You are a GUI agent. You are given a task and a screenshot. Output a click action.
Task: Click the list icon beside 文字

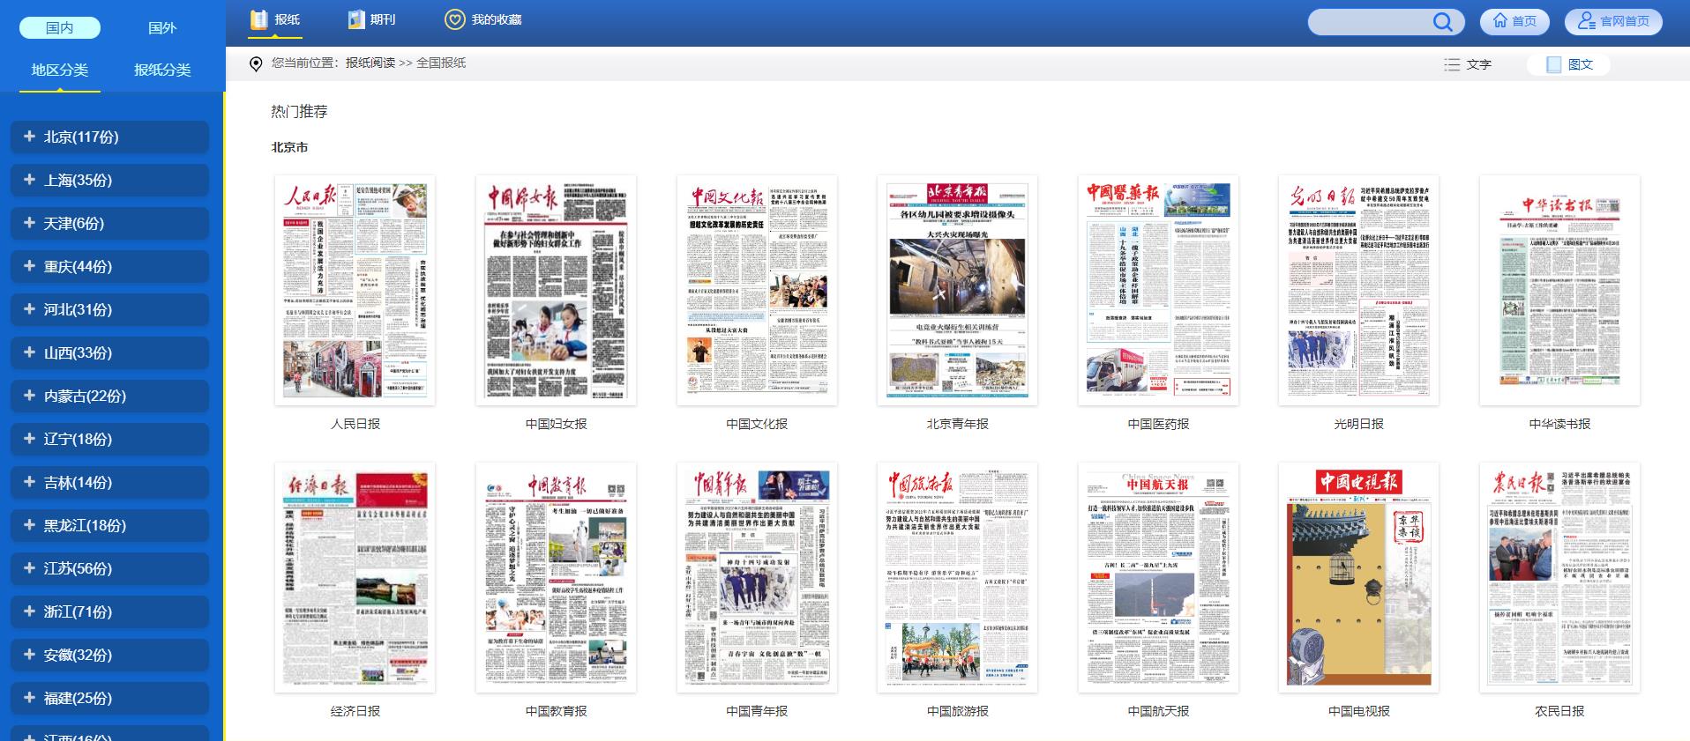(x=1452, y=64)
